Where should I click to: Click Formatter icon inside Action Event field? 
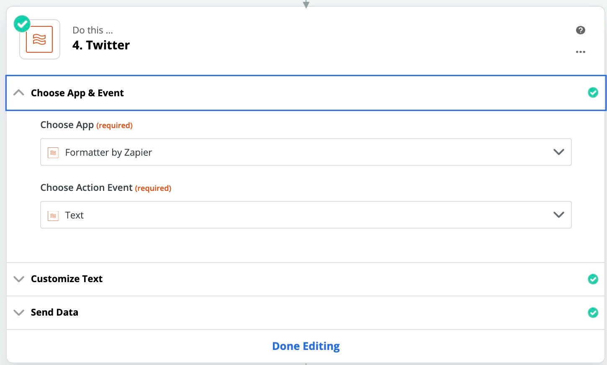tap(53, 216)
